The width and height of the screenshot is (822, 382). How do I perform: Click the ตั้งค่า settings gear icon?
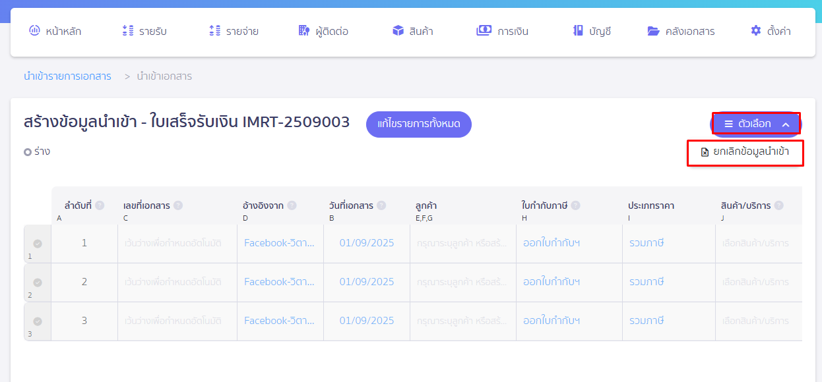(x=756, y=30)
